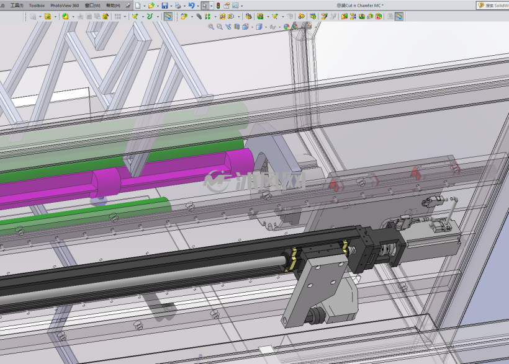Toggle the highlighted blue sketch button in left toolbar
Viewport: 509px width, 364px height.
168,16
